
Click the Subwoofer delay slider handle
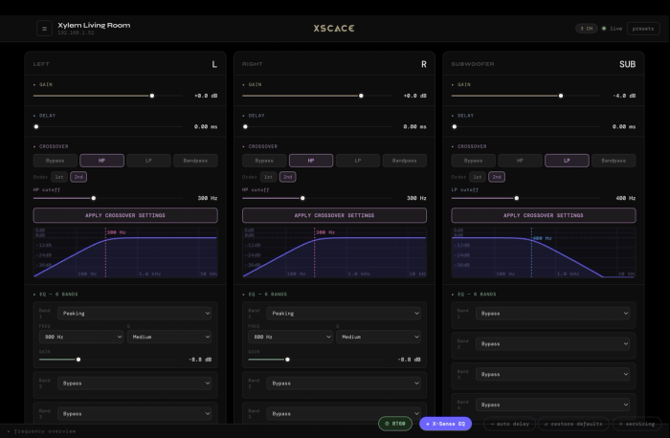tap(455, 126)
